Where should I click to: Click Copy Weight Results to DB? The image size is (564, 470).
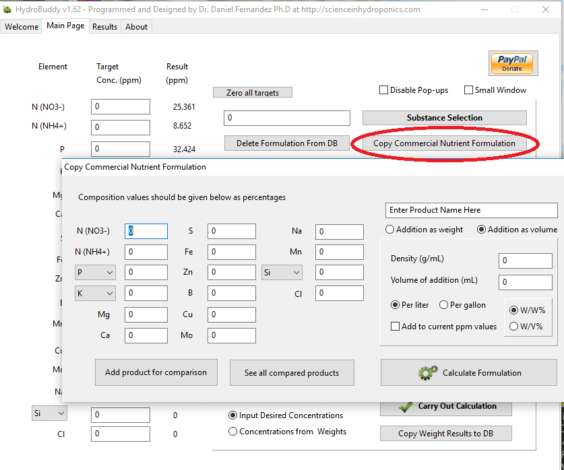coord(445,434)
